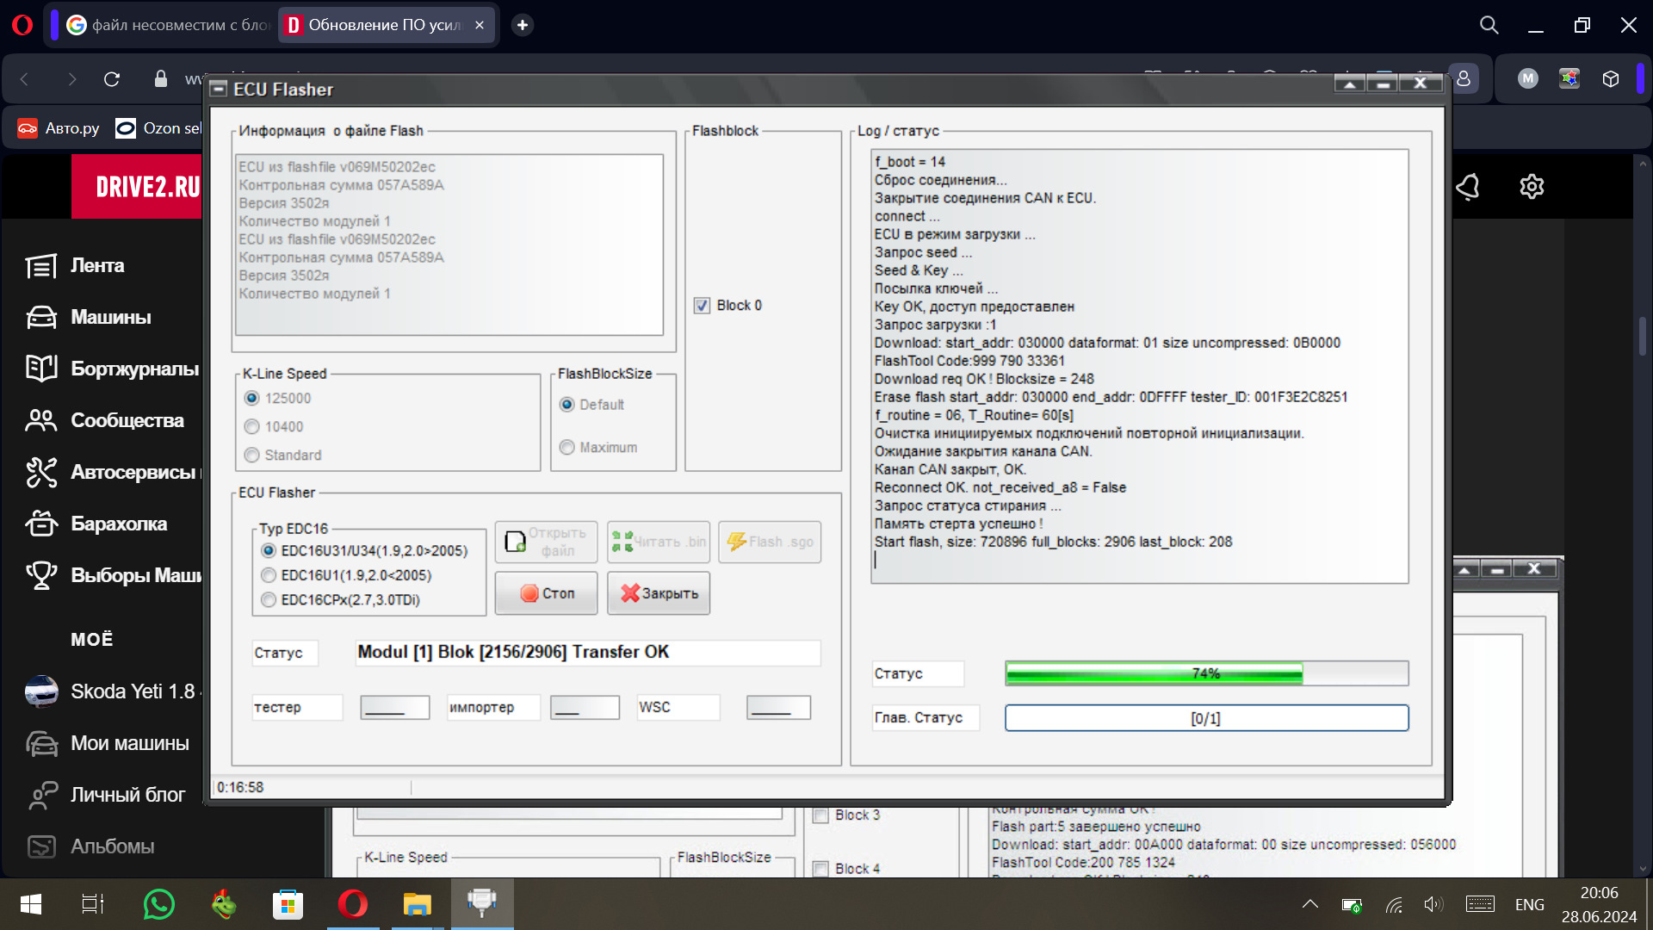
Task: Open the ECU Flasher window system menu
Action: coord(219,89)
